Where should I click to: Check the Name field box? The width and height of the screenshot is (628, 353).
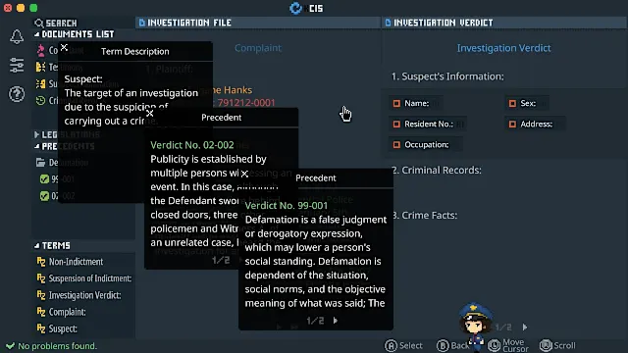(x=396, y=103)
